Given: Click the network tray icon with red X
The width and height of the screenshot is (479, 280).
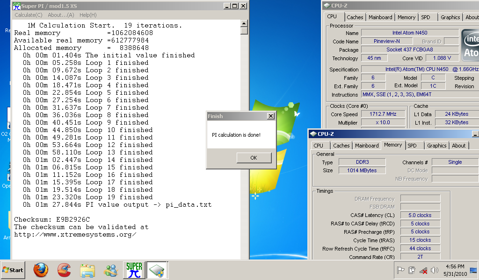Looking at the screenshot, I should pyautogui.click(x=423, y=270).
